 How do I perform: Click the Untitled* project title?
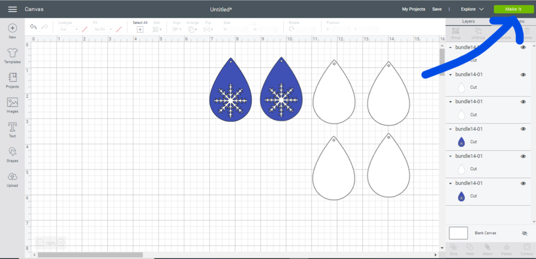click(x=221, y=9)
